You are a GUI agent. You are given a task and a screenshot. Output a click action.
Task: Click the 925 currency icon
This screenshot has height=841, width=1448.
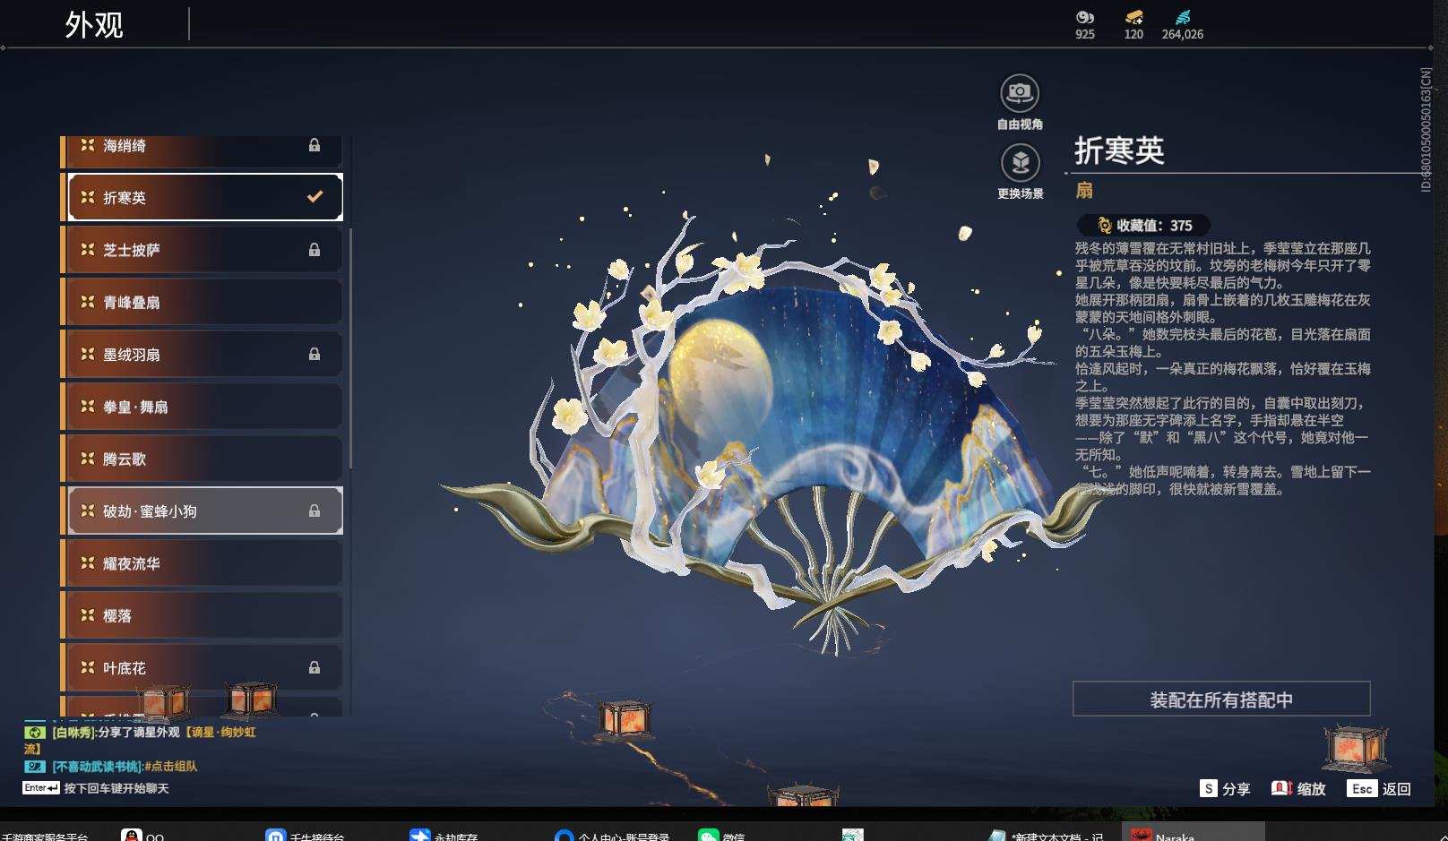1085,17
